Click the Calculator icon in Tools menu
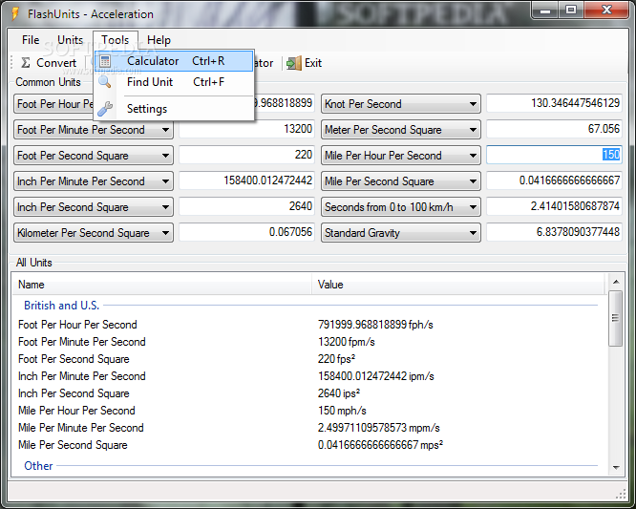Viewport: 636px width, 509px height. tap(105, 61)
